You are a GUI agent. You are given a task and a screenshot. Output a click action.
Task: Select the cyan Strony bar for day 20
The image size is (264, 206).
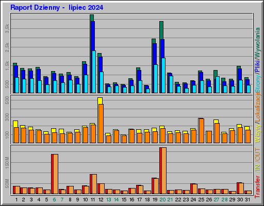pos(163,76)
